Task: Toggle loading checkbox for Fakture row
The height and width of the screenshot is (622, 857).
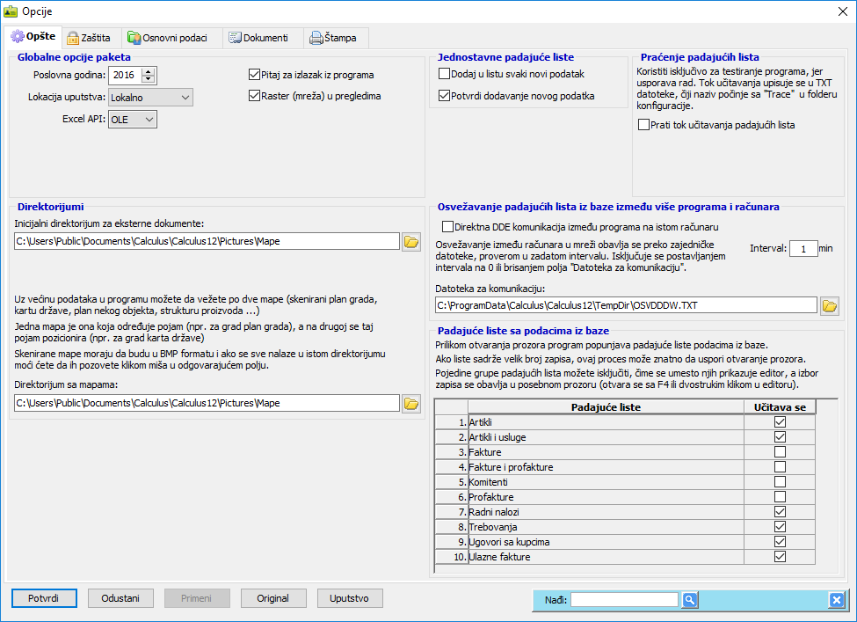Action: [x=780, y=451]
